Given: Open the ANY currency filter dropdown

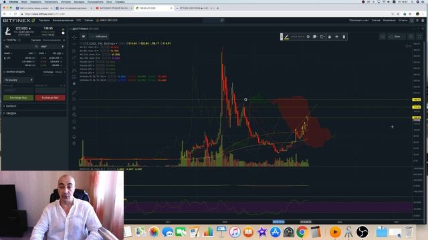Looking at the screenshot, I should pos(52,47).
